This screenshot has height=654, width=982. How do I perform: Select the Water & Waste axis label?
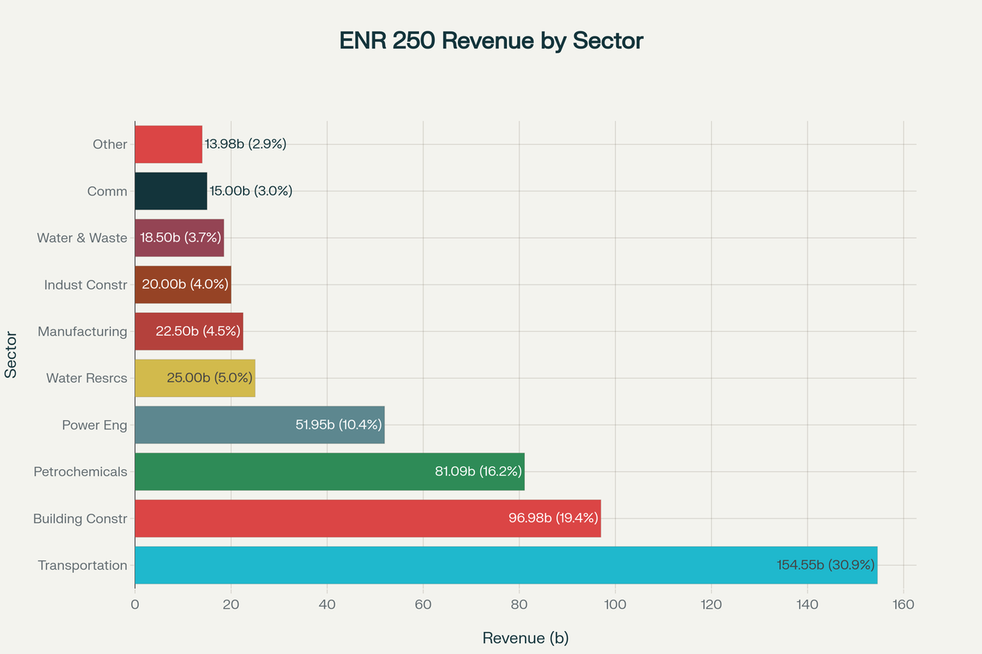click(x=82, y=238)
